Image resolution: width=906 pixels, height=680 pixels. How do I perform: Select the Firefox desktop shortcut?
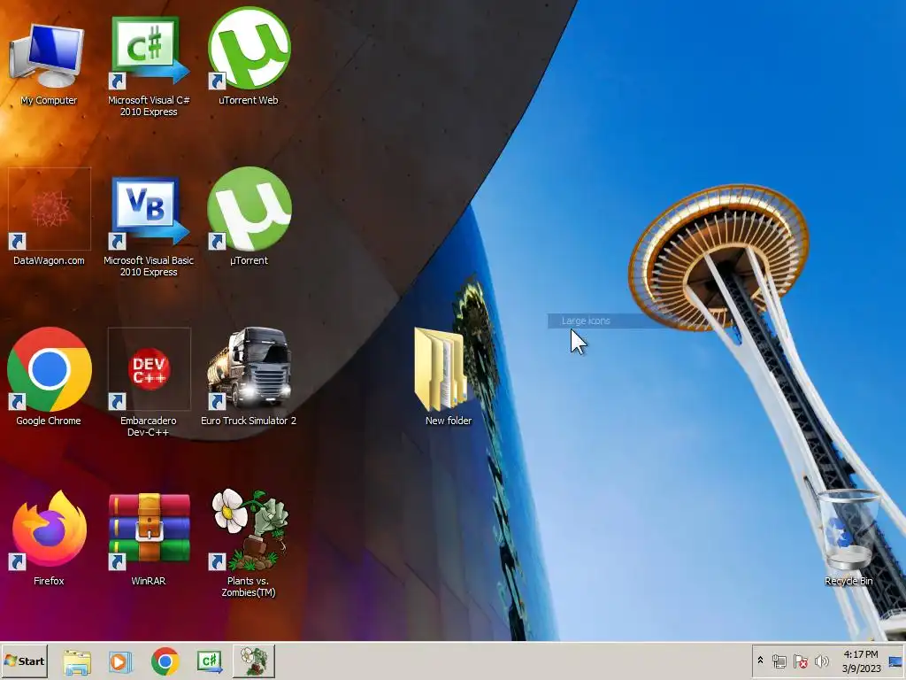[49, 537]
